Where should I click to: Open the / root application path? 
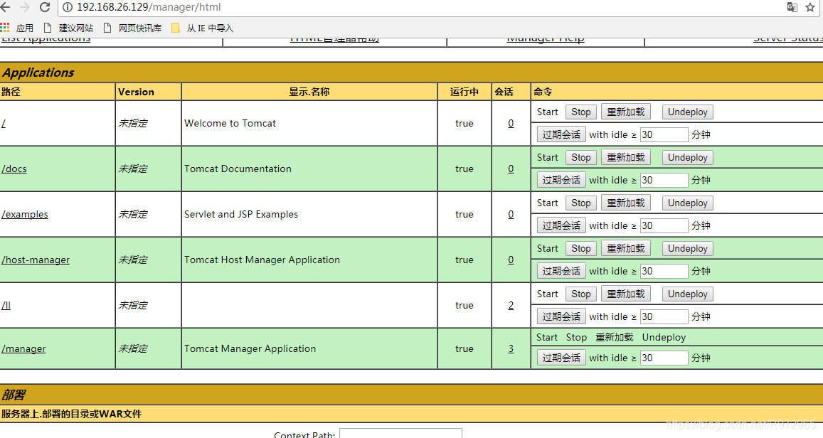[4, 123]
